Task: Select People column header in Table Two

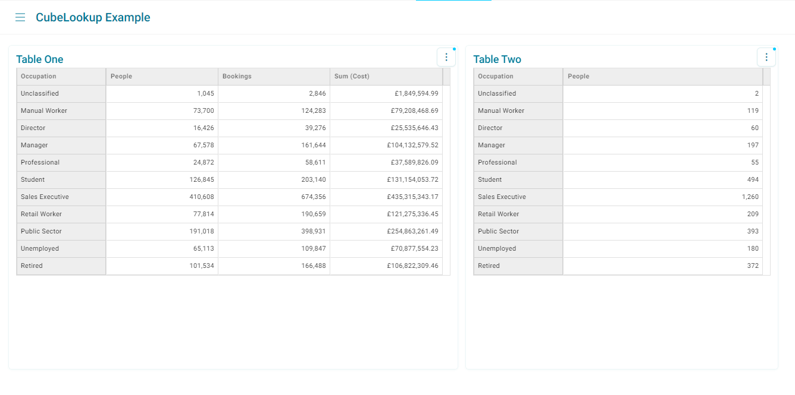Action: (x=663, y=77)
